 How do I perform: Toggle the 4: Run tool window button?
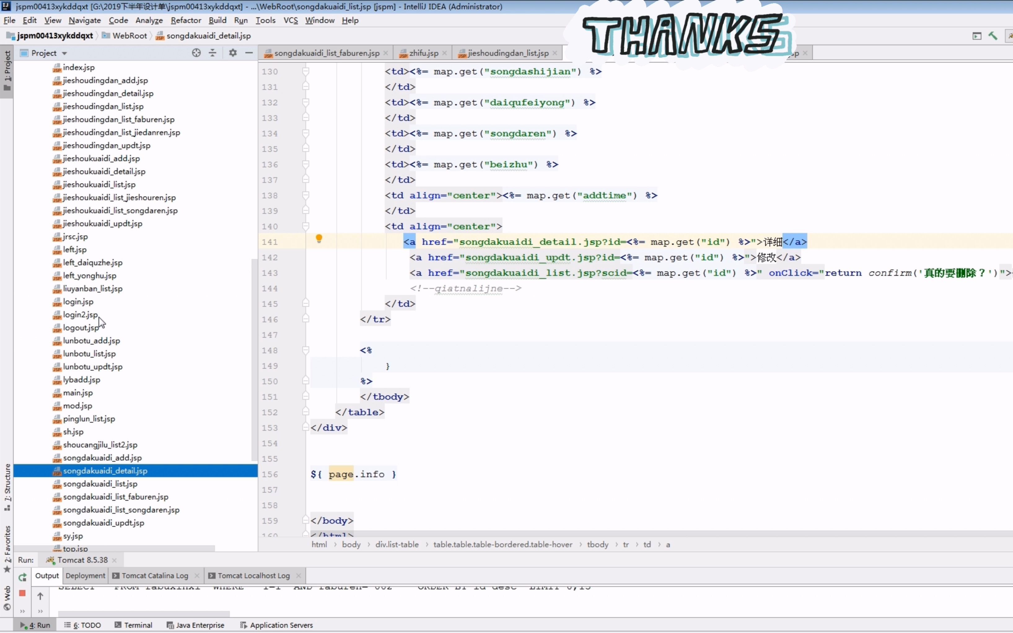36,625
